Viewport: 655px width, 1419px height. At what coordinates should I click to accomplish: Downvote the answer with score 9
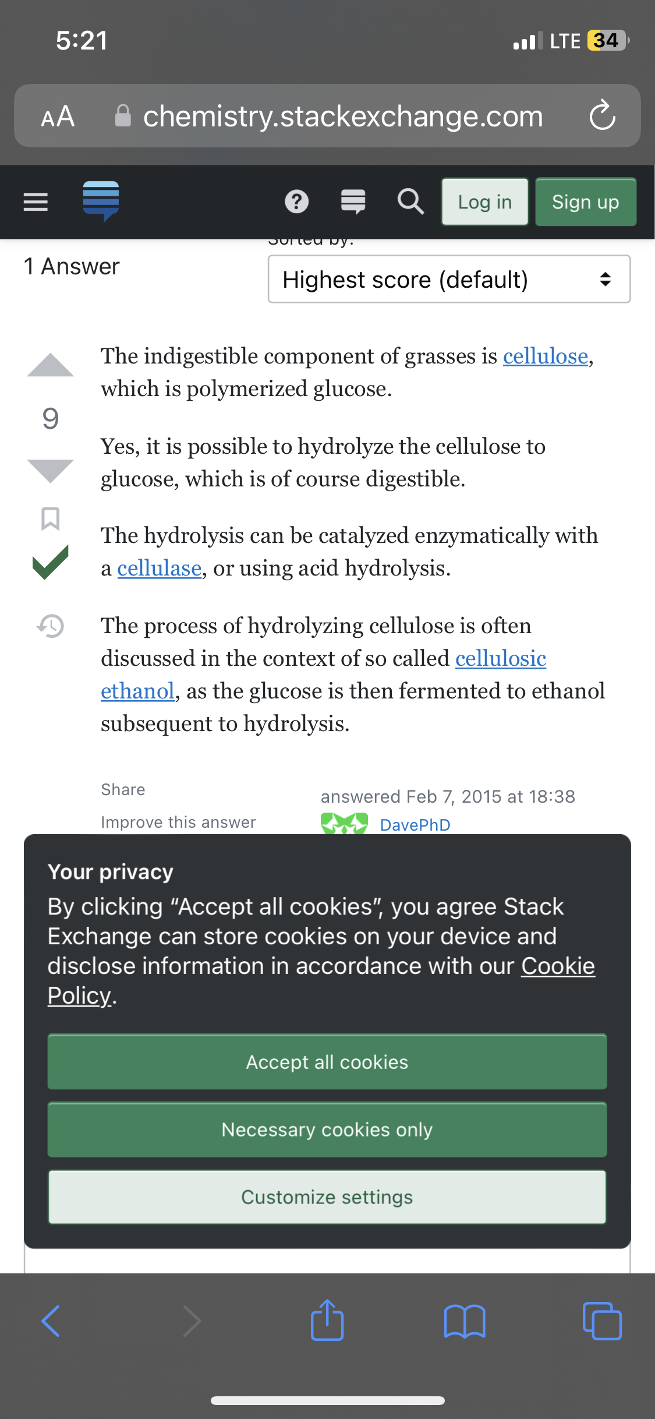click(x=51, y=470)
